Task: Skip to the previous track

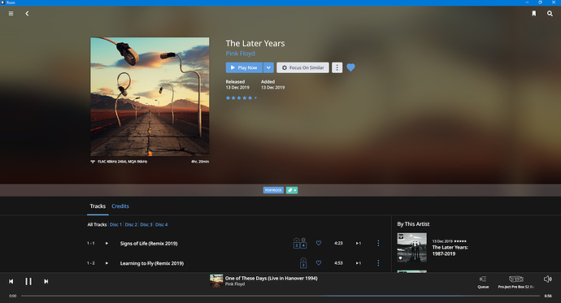Action: pyautogui.click(x=11, y=282)
